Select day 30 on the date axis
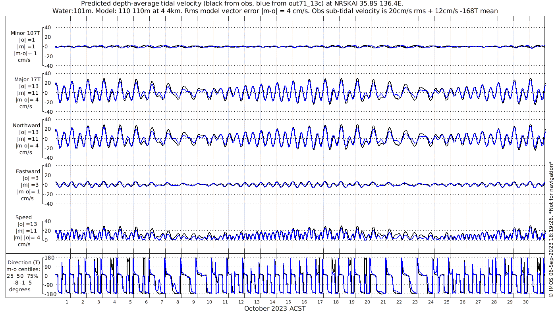Screen dimensions: 556x317 click(526, 302)
